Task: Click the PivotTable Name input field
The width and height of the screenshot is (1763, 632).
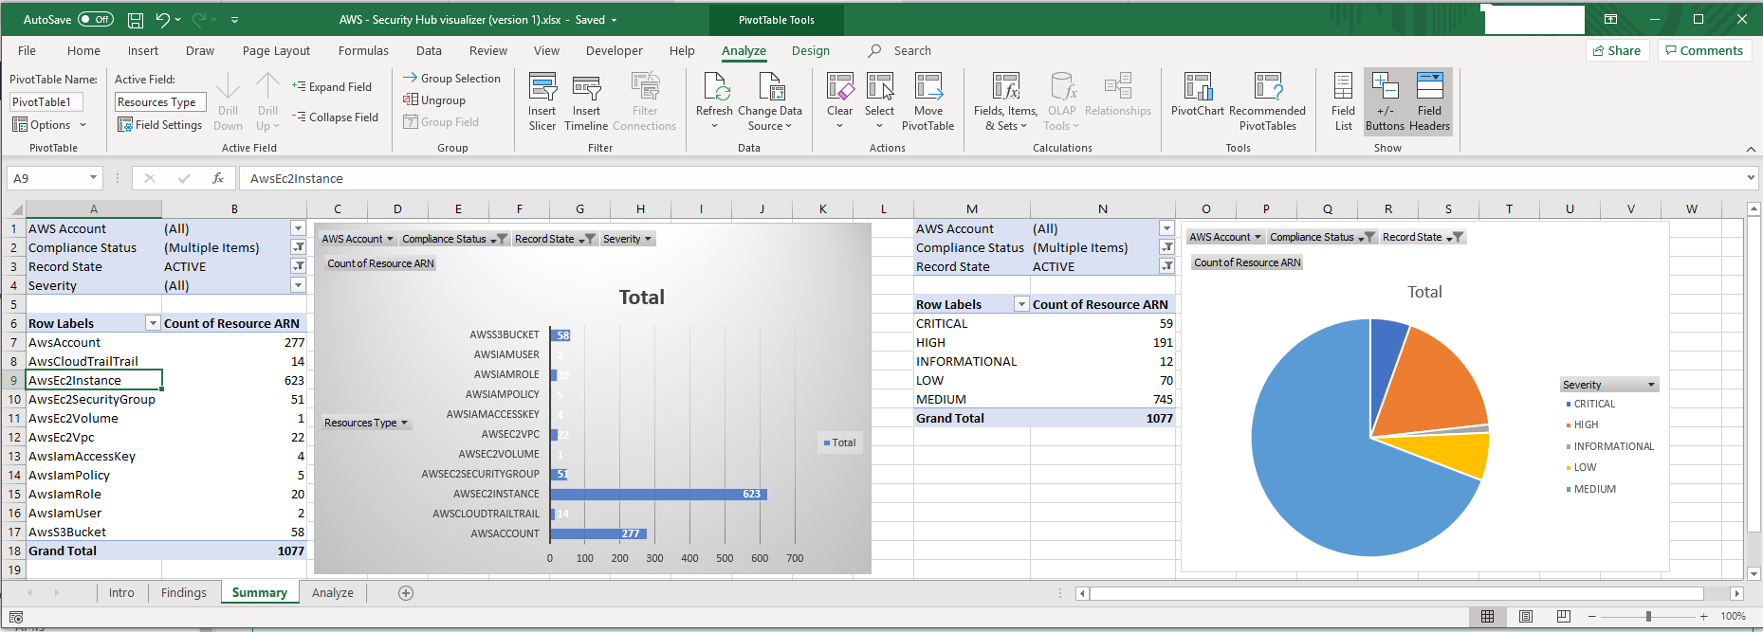Action: click(46, 102)
